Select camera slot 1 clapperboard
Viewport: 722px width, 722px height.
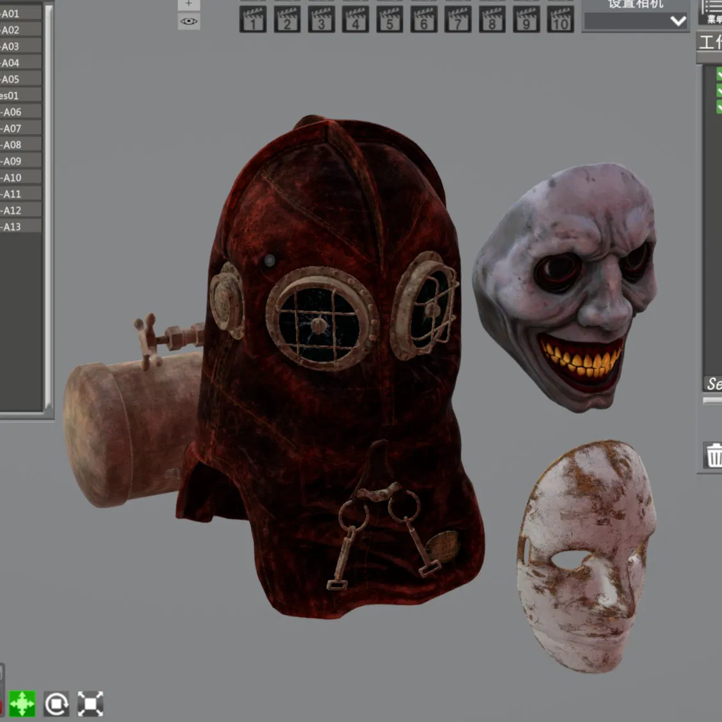(x=253, y=19)
